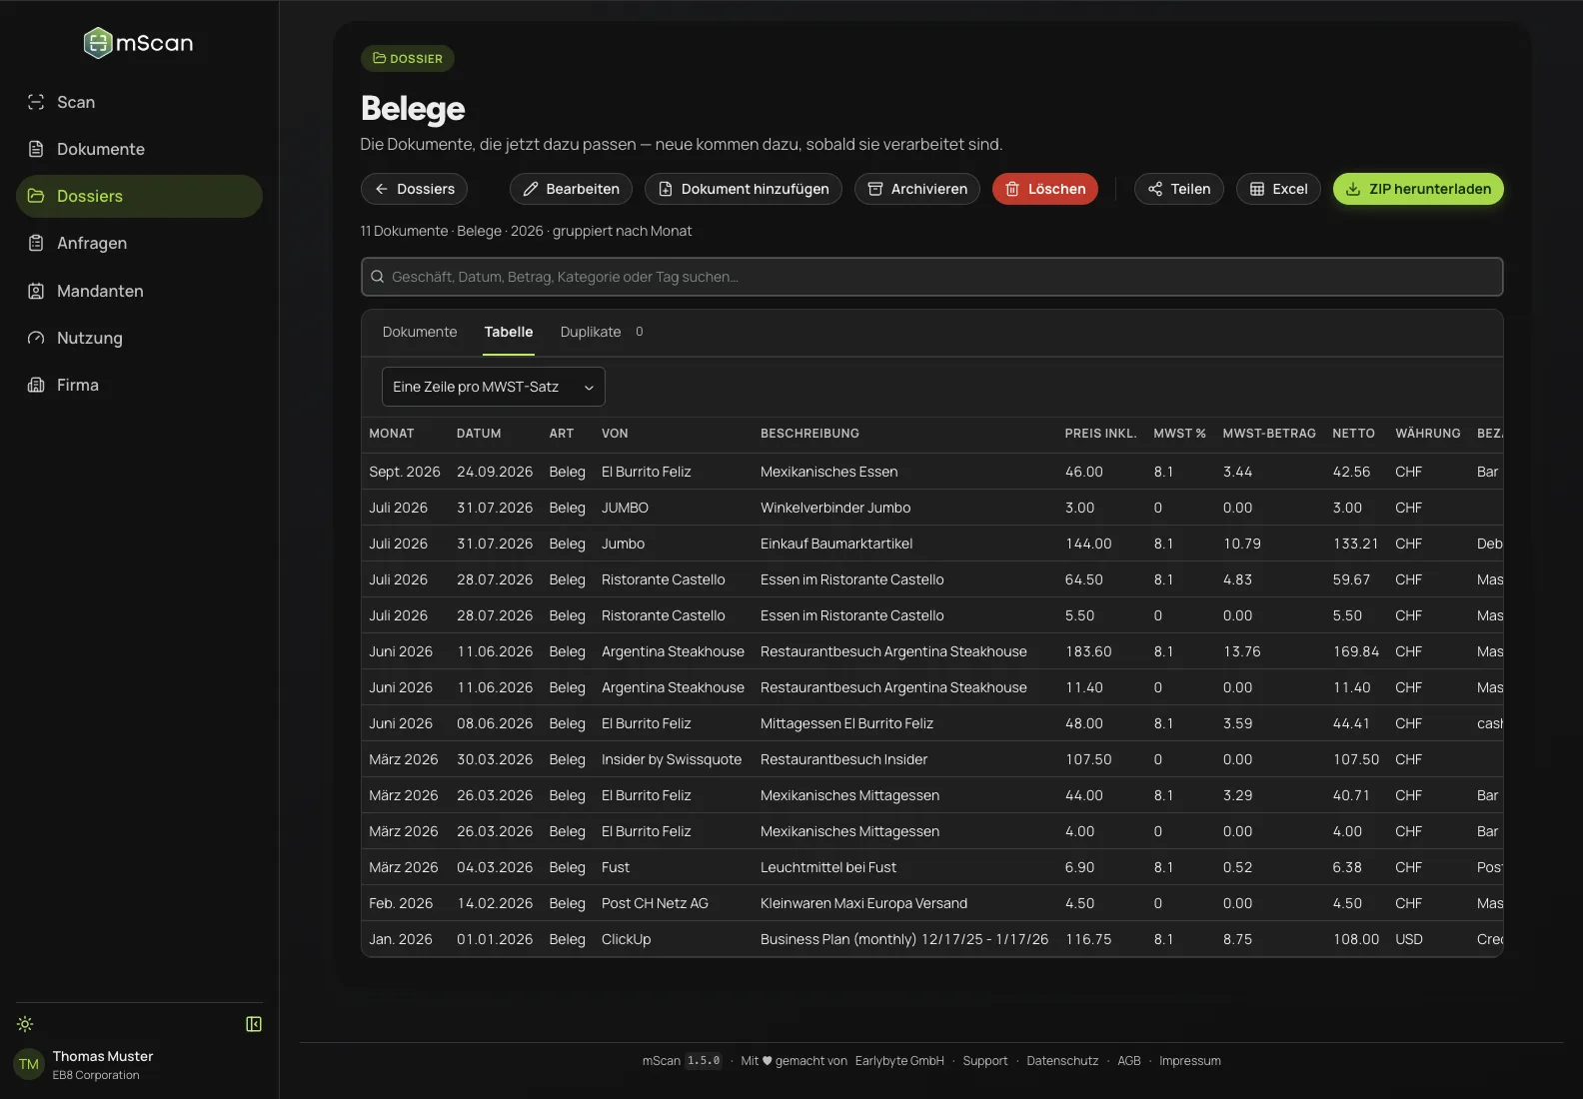1583x1099 pixels.
Task: Open Support footer link
Action: point(985,1061)
